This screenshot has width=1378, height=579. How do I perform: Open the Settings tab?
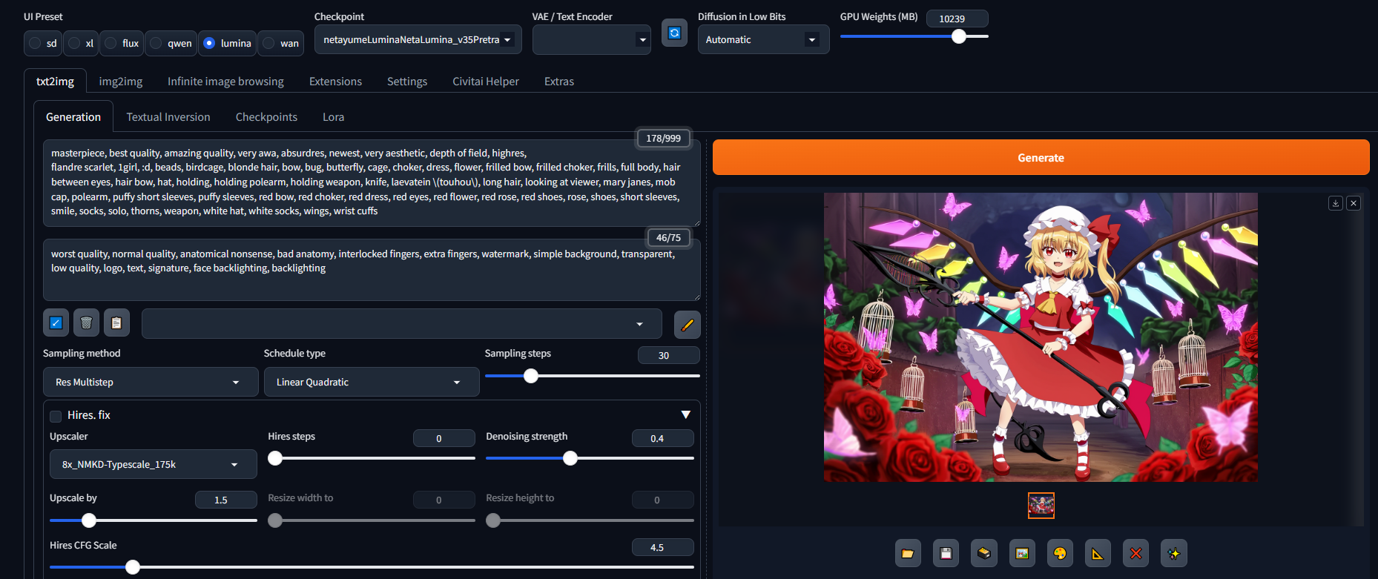[x=407, y=82]
